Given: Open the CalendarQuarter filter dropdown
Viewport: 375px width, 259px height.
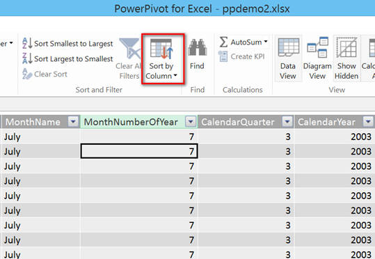Looking at the screenshot, I should 287,122.
